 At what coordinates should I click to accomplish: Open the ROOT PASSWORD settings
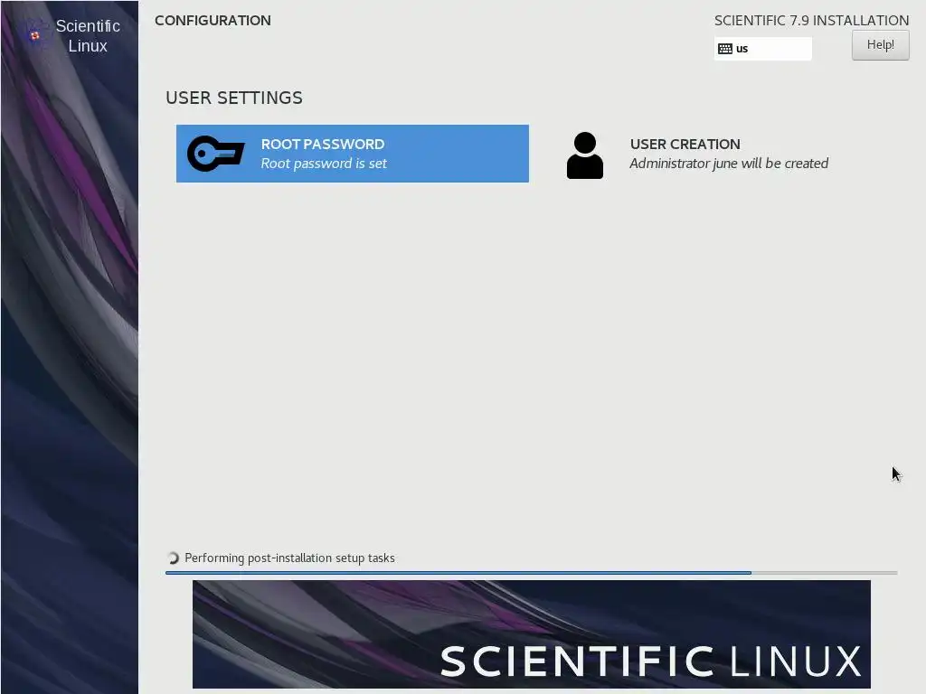[353, 154]
